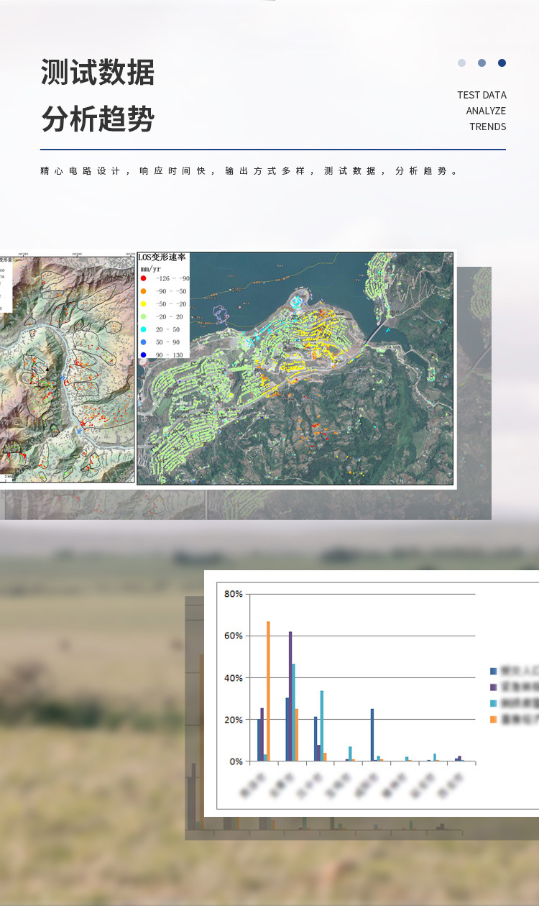Select the orange -90 to -50 legend dot
This screenshot has height=906, width=539.
144,291
